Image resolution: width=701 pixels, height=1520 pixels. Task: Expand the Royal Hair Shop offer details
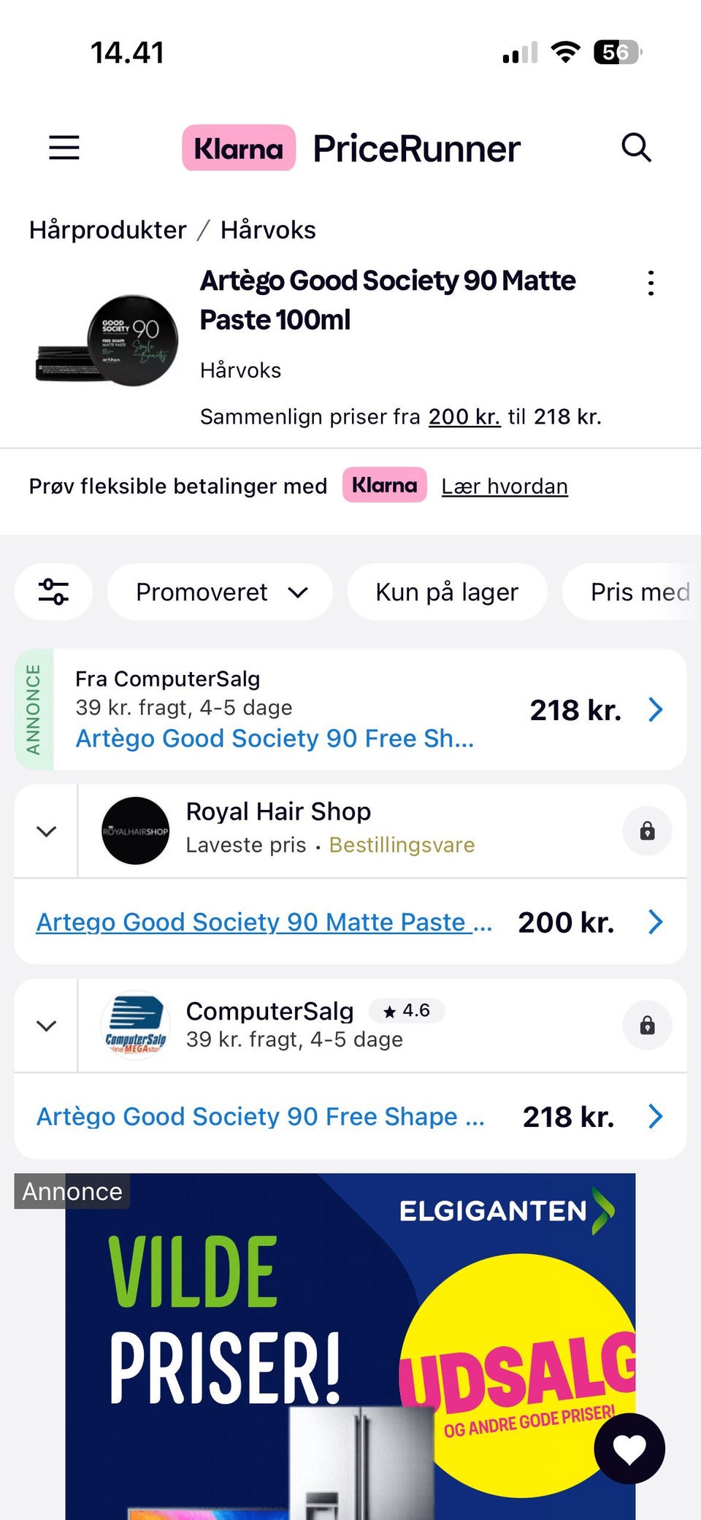46,831
